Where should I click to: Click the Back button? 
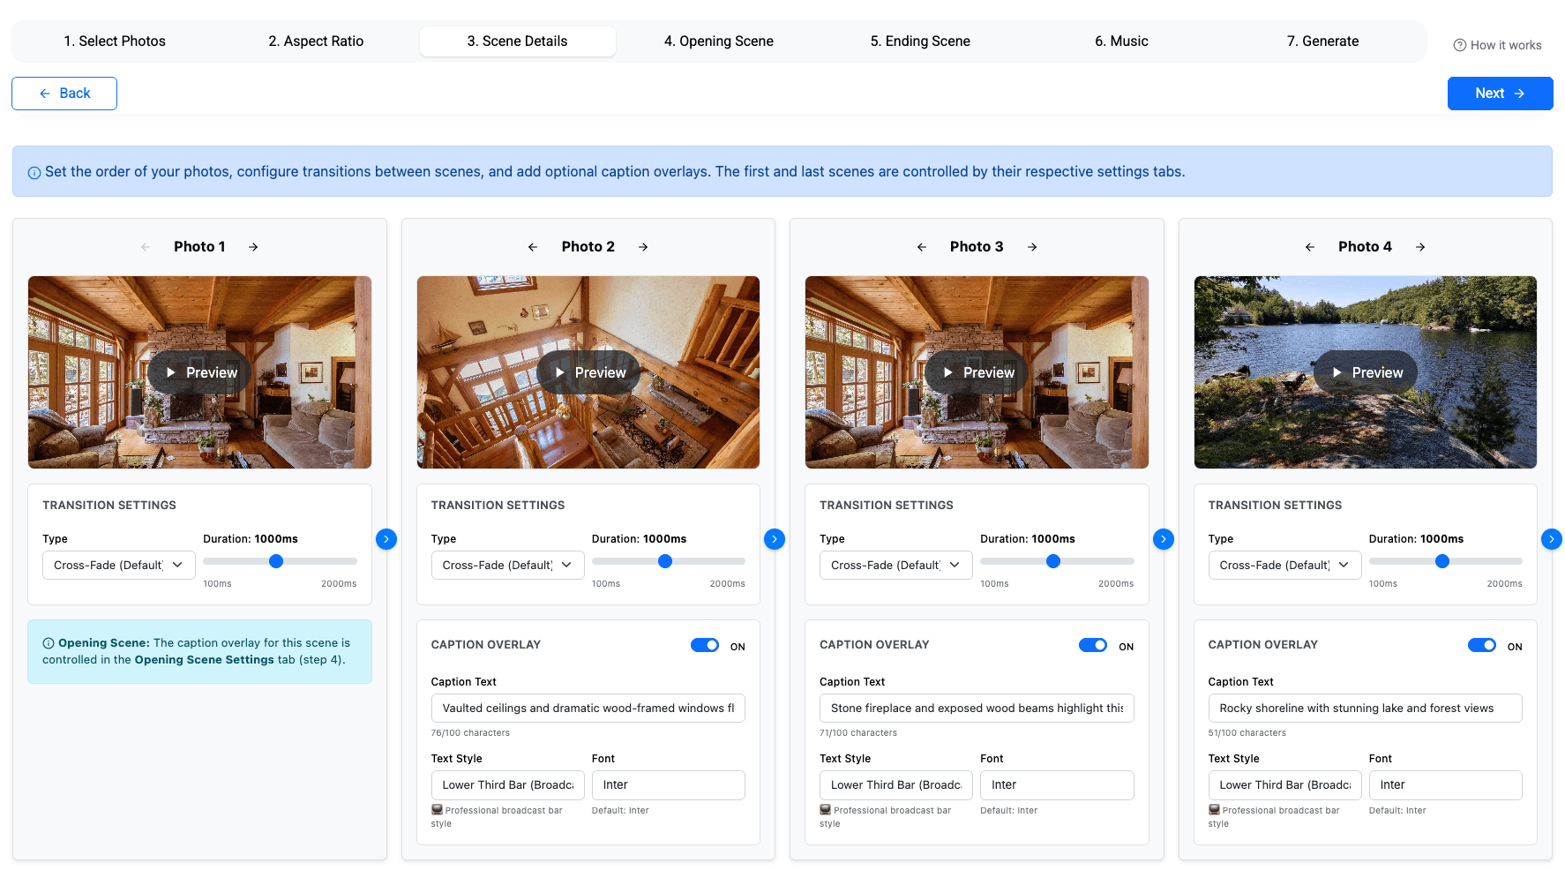coord(64,93)
